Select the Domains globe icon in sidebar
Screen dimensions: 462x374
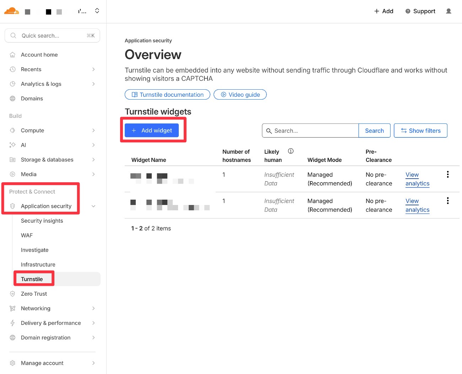click(x=12, y=98)
